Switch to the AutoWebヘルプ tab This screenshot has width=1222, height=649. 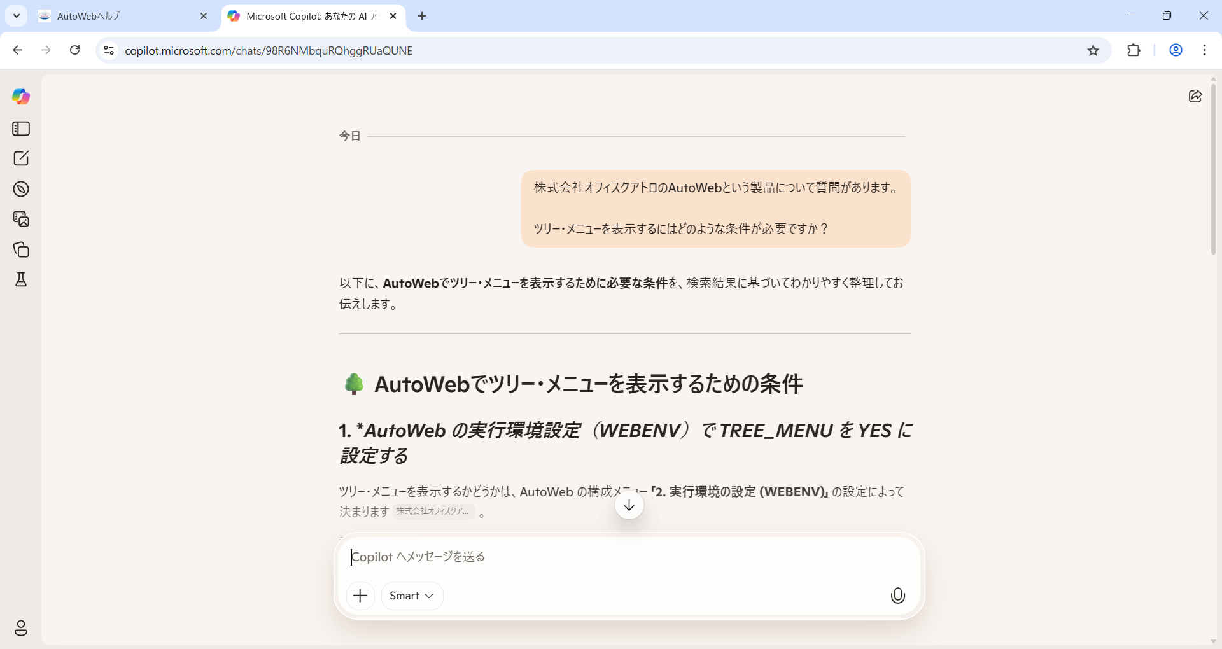tap(121, 17)
